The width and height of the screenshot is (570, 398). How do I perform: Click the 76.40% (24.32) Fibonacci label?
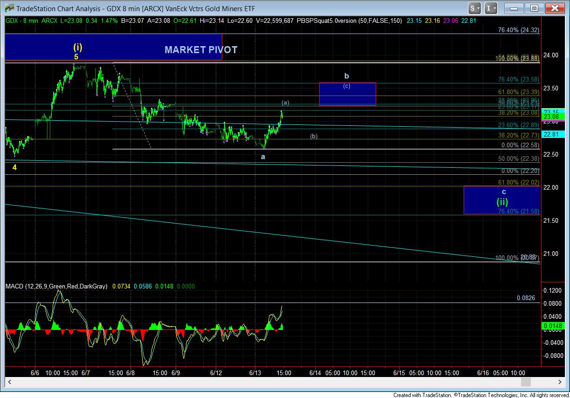tap(519, 30)
